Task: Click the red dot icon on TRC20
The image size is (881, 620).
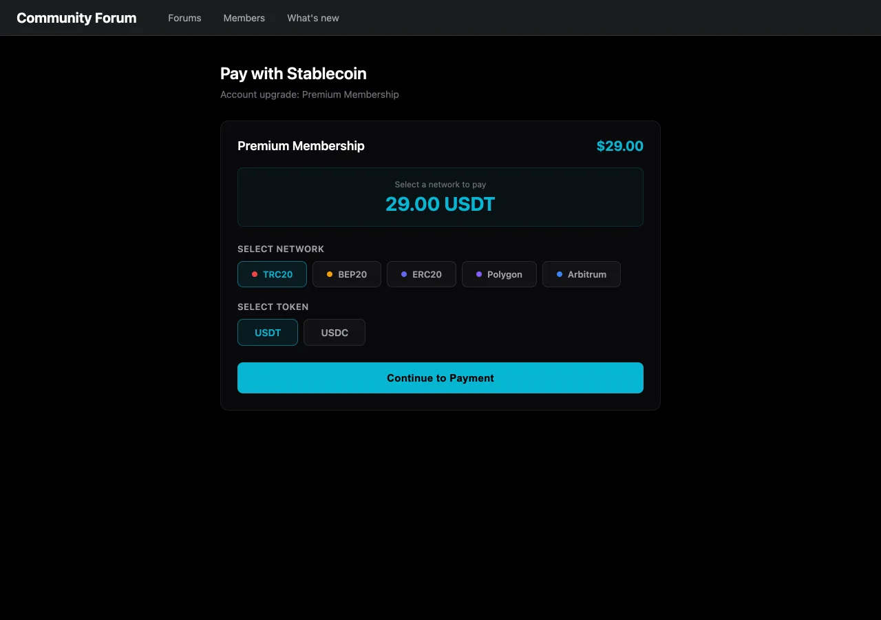Action: (x=255, y=274)
